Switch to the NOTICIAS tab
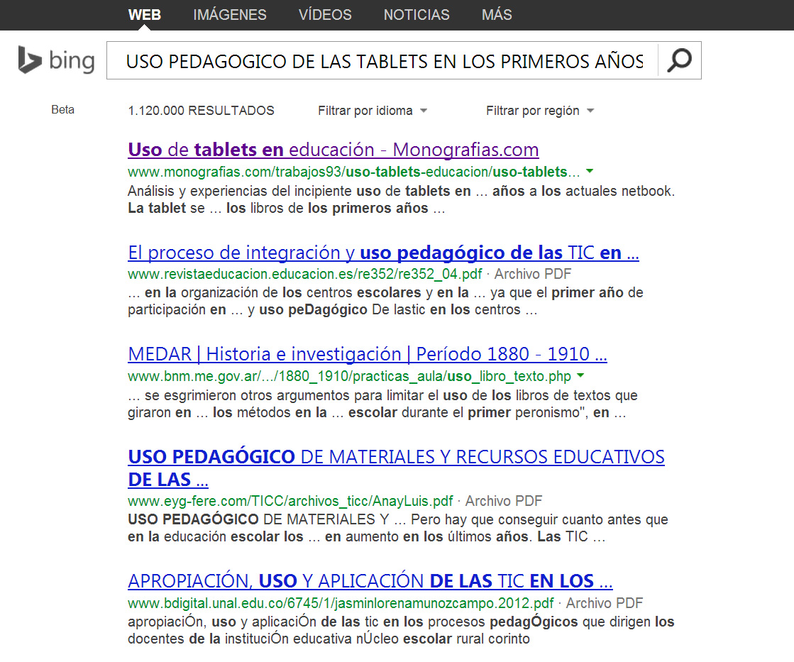The width and height of the screenshot is (794, 662). [417, 15]
